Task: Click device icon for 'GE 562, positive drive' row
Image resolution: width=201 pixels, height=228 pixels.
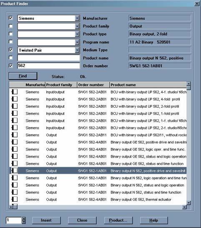Action: click(15, 142)
